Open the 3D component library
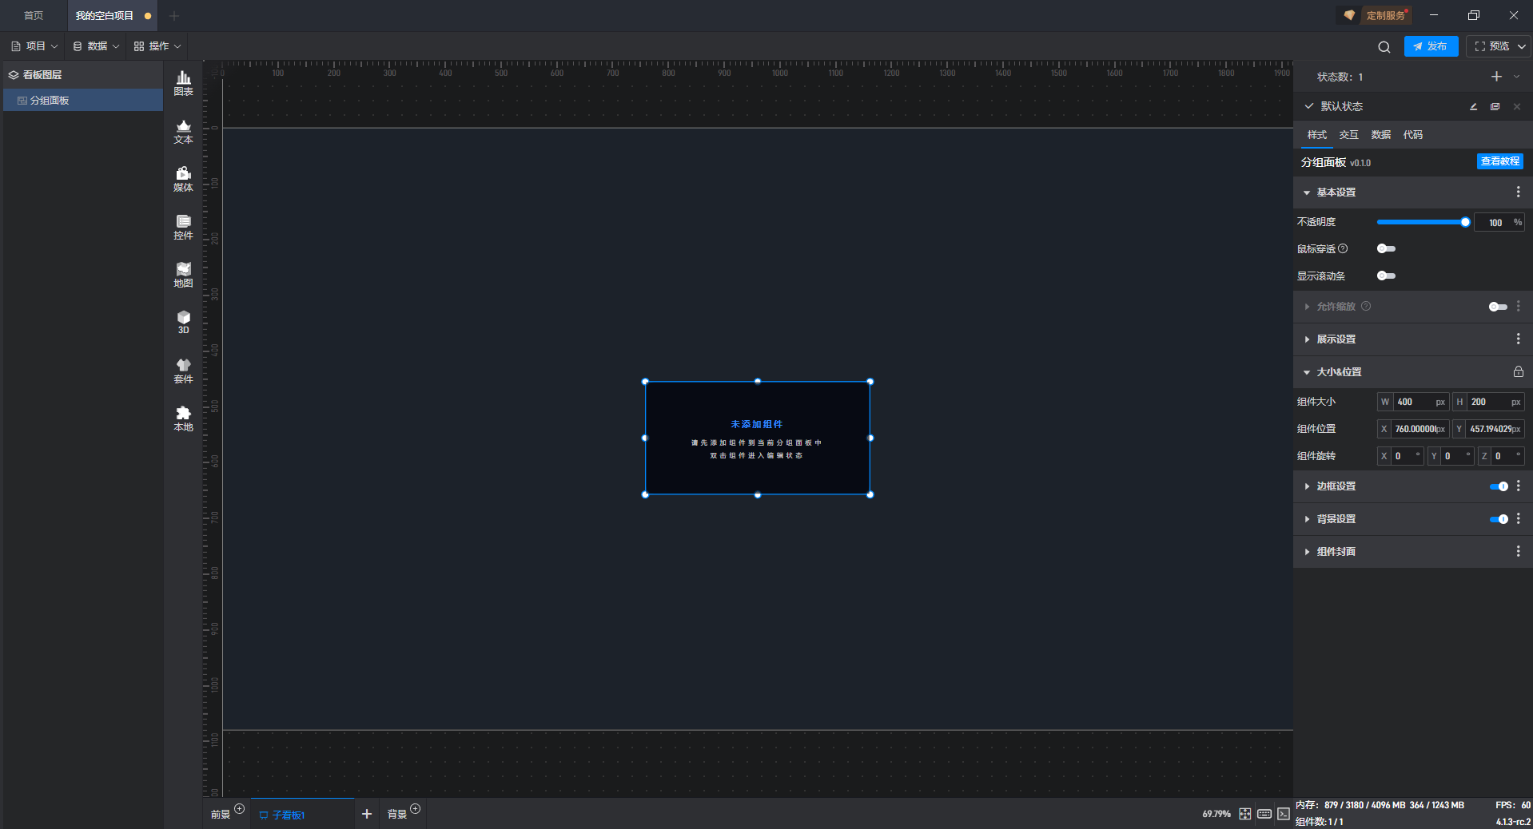Screen dimensions: 1533x829 point(183,322)
